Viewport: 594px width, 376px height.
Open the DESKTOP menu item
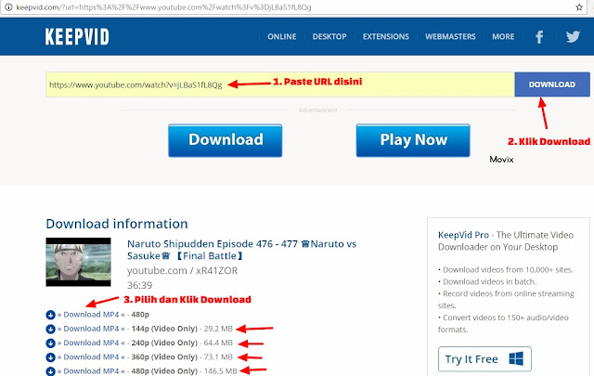tap(329, 37)
